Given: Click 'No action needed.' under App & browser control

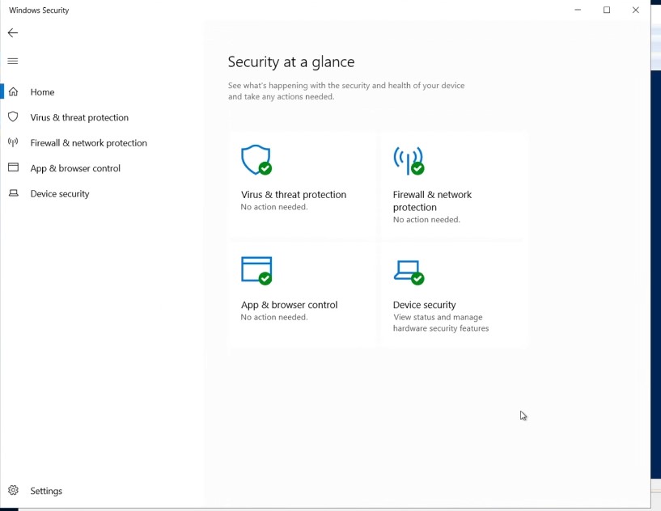Looking at the screenshot, I should point(274,317).
